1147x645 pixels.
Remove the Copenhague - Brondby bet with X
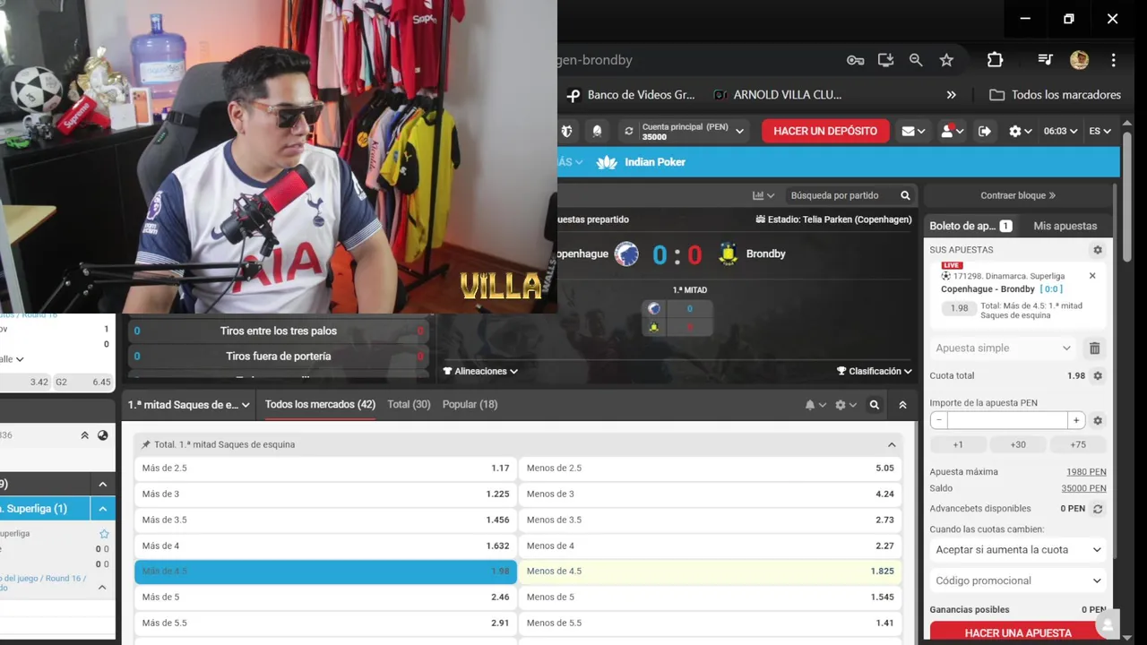coord(1092,276)
